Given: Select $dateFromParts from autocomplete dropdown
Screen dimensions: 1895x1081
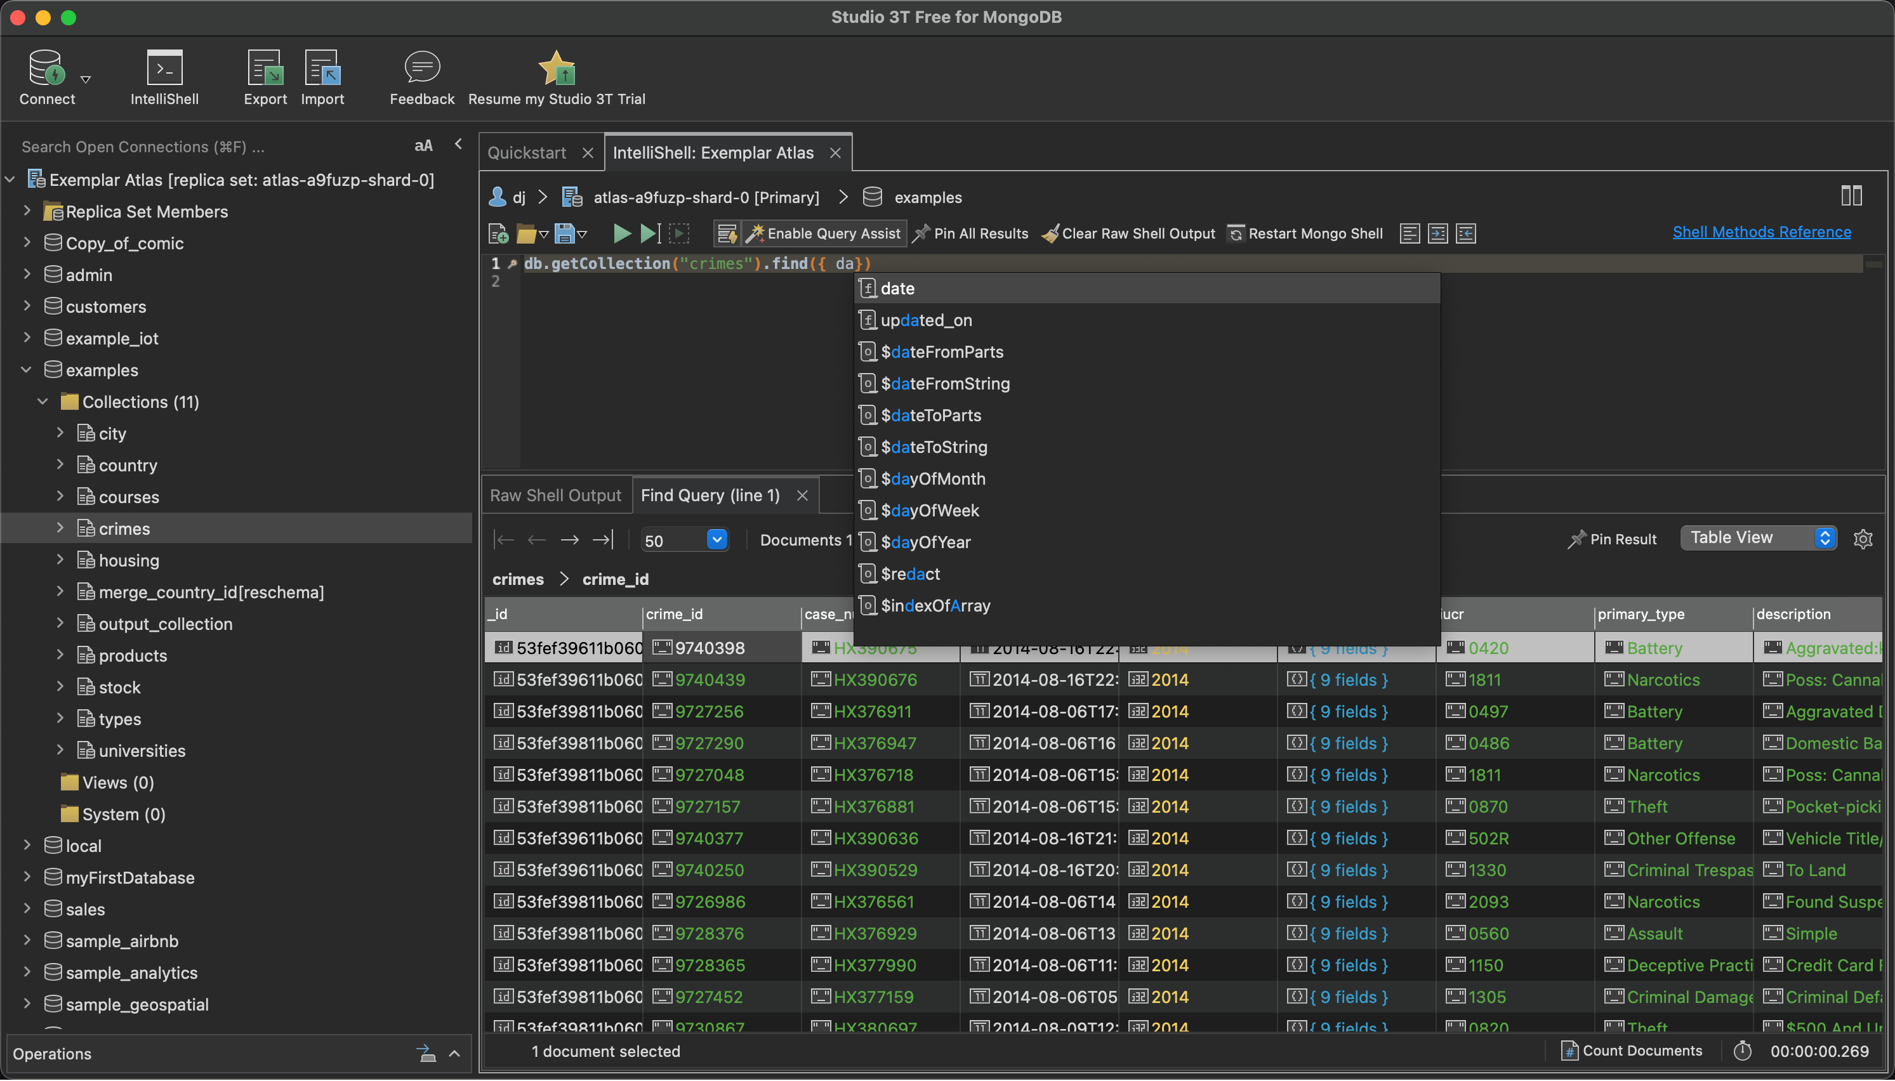Looking at the screenshot, I should pyautogui.click(x=941, y=351).
